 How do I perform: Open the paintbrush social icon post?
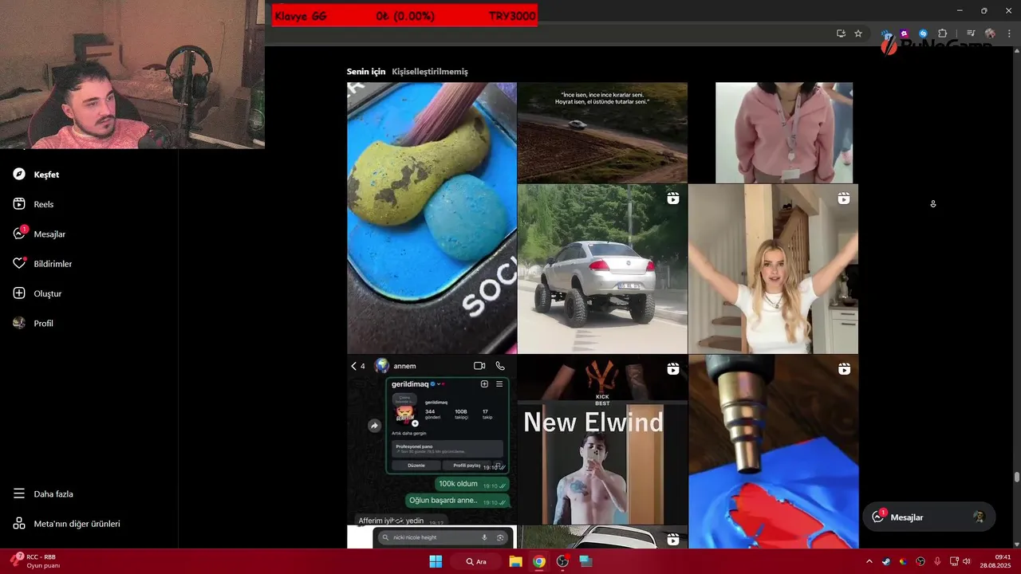(x=432, y=218)
